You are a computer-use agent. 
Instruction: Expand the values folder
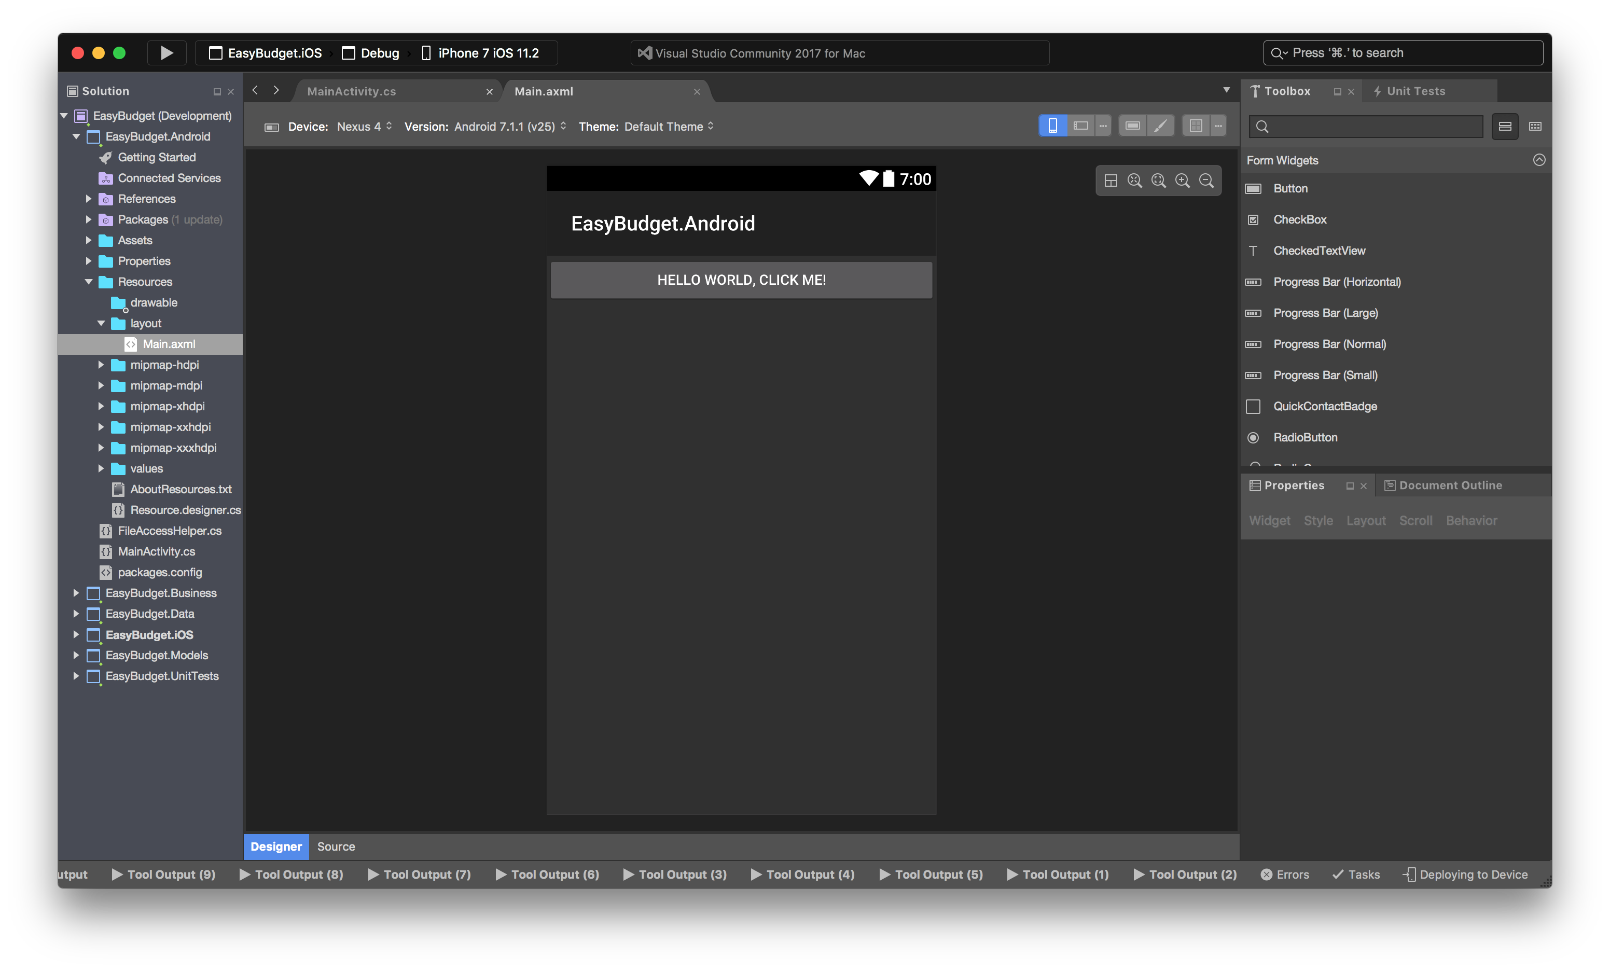coord(101,468)
